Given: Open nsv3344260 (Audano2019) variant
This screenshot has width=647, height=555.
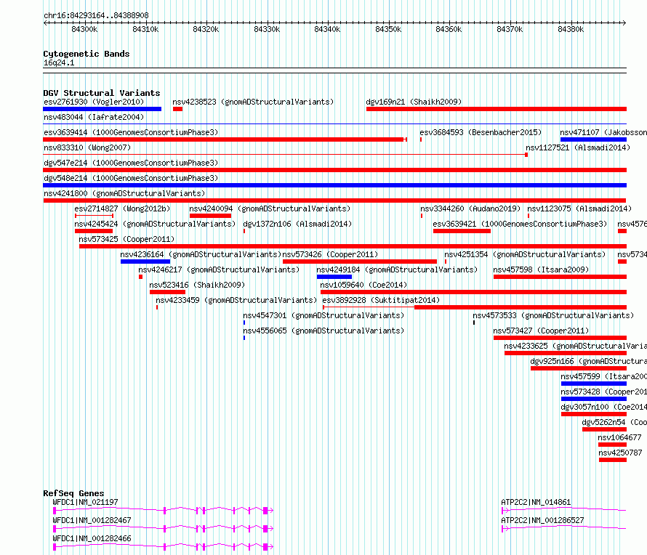Looking at the screenshot, I should [470, 208].
